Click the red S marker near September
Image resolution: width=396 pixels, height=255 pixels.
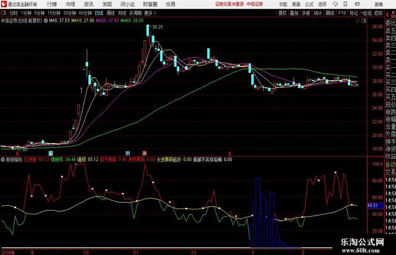(18, 154)
